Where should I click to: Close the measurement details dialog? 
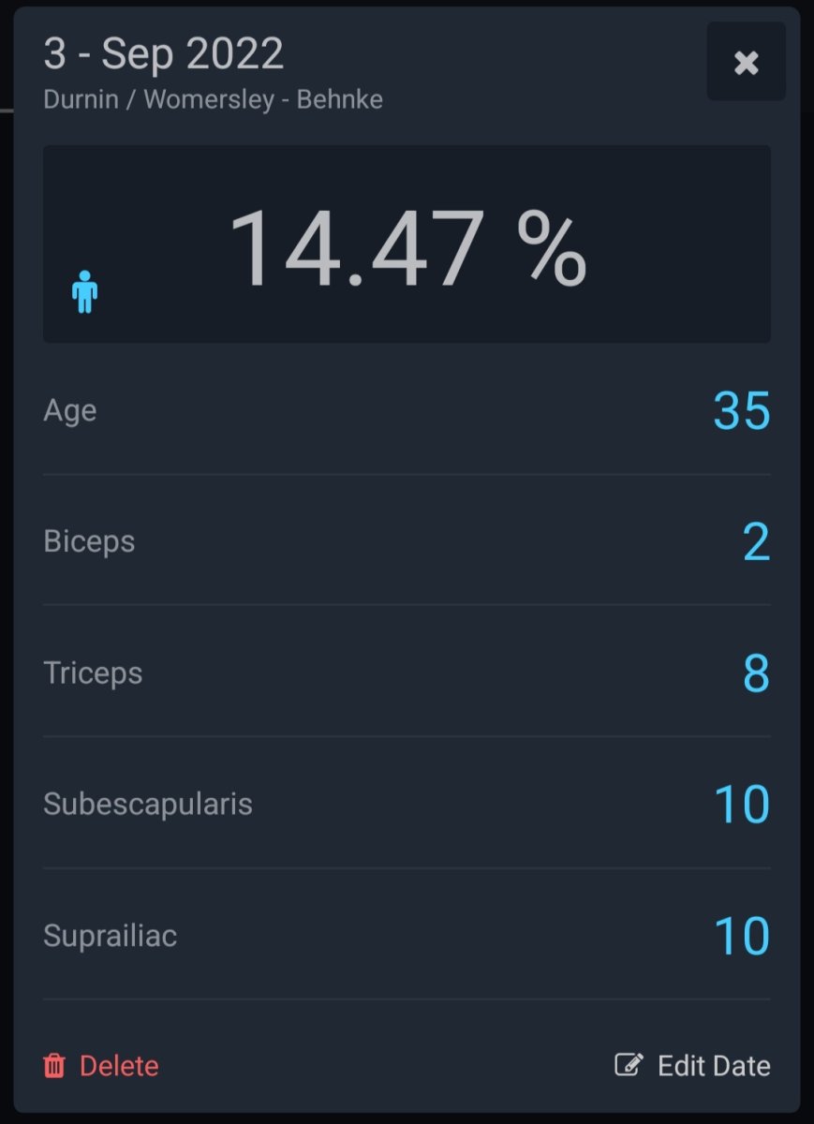[746, 63]
